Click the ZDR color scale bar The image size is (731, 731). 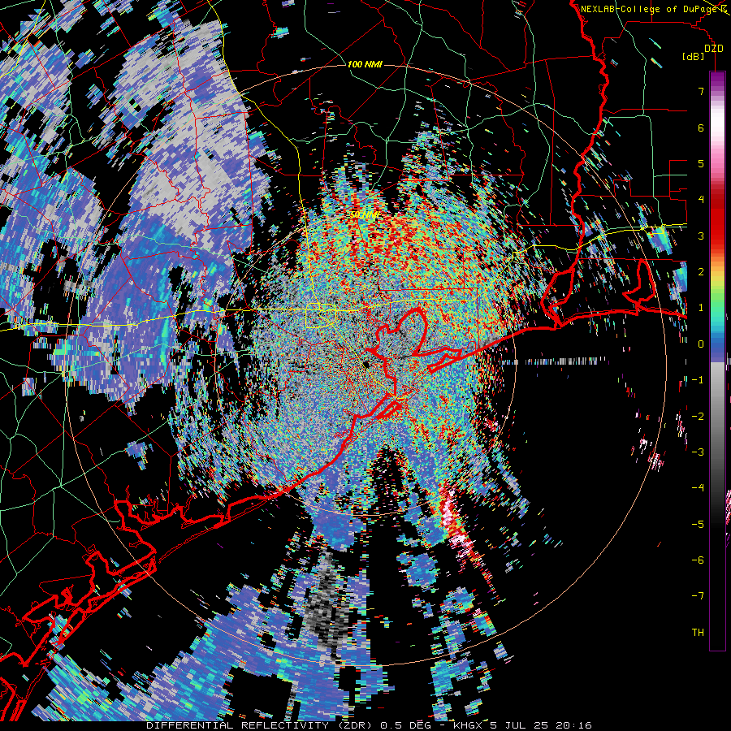[x=717, y=361]
